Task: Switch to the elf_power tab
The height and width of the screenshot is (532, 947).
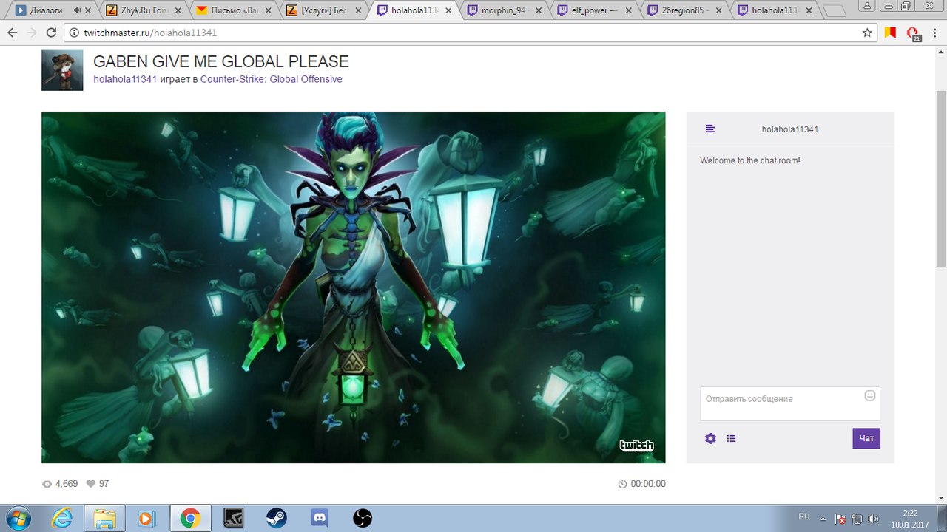Action: click(593, 10)
